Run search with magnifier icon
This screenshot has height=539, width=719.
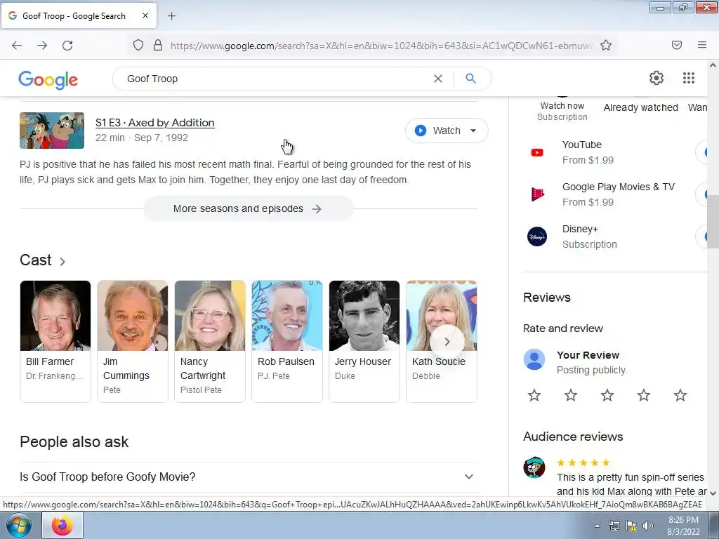click(x=470, y=79)
